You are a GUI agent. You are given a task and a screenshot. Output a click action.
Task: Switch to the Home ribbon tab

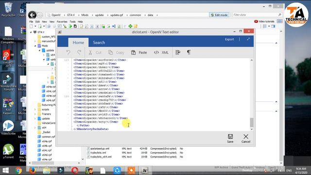coord(78,42)
